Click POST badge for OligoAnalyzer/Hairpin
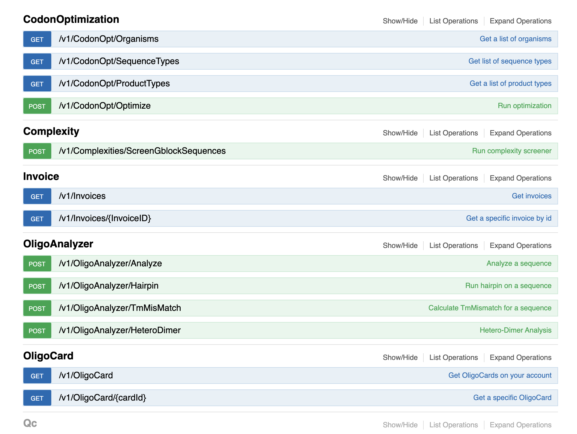The width and height of the screenshot is (577, 434). coord(37,286)
